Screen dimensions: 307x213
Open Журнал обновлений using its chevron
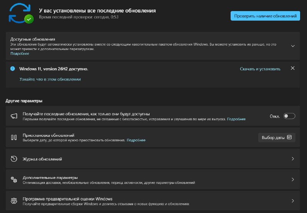pos(293,159)
